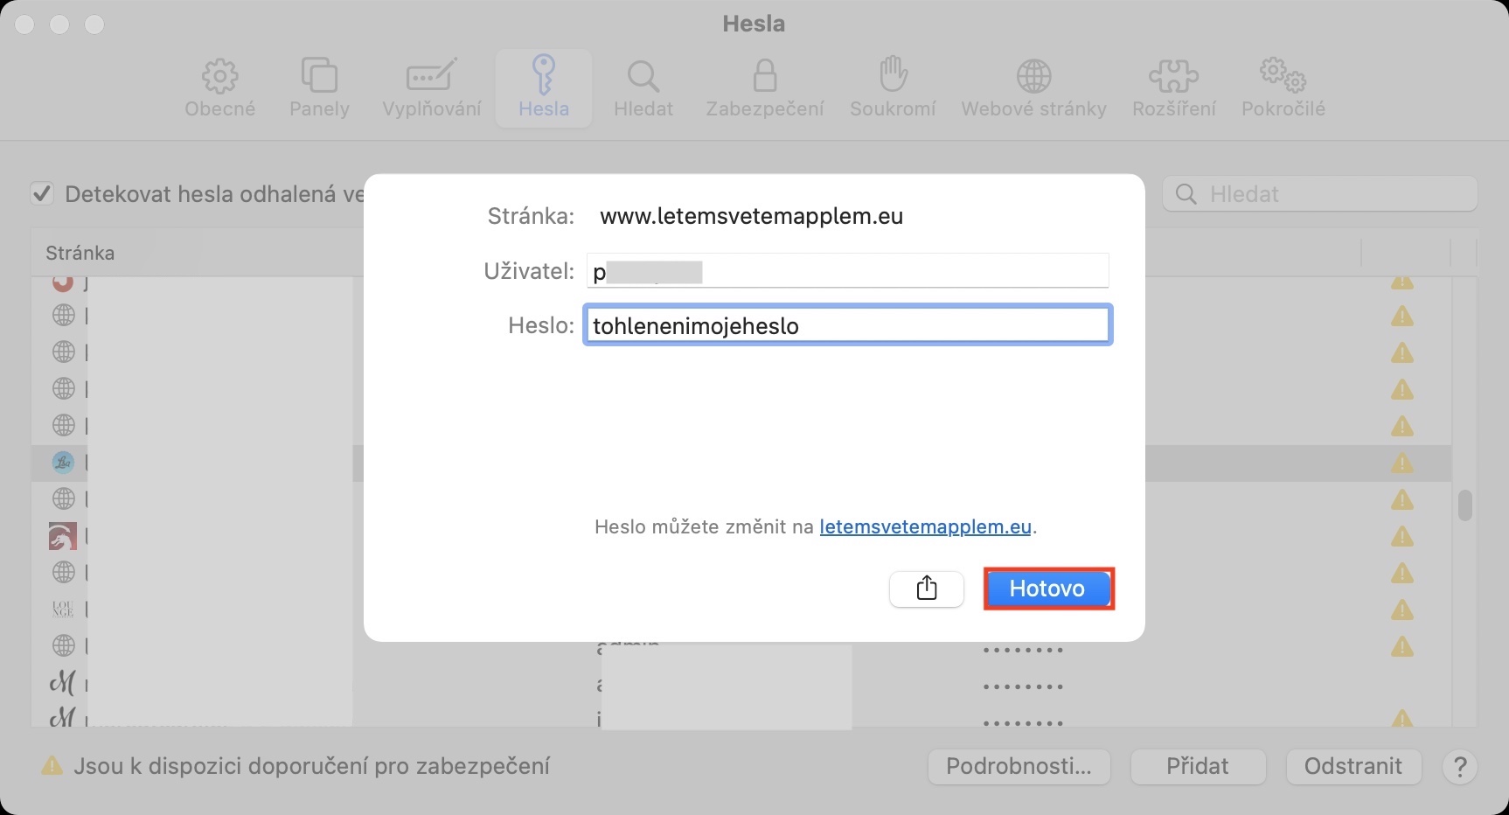Select the text Jsou k dispozici doporučení pro zabezpečení
The image size is (1509, 815).
click(311, 767)
